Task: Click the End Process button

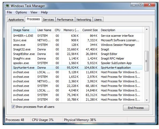Action: [x=136, y=108]
